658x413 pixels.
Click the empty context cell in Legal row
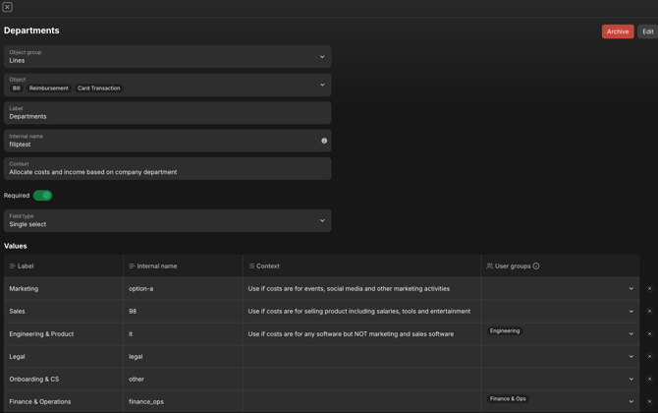361,357
